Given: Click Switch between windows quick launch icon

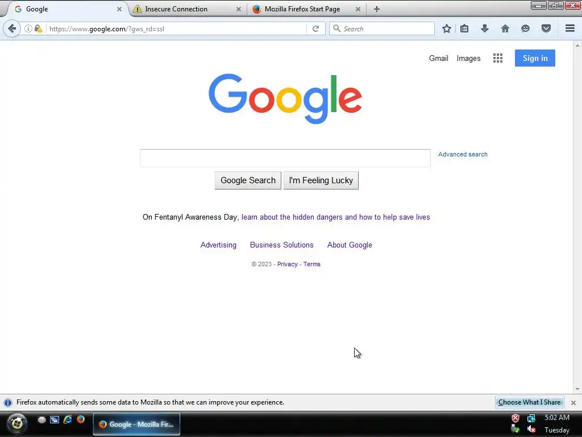Looking at the screenshot, I should coord(55,419).
